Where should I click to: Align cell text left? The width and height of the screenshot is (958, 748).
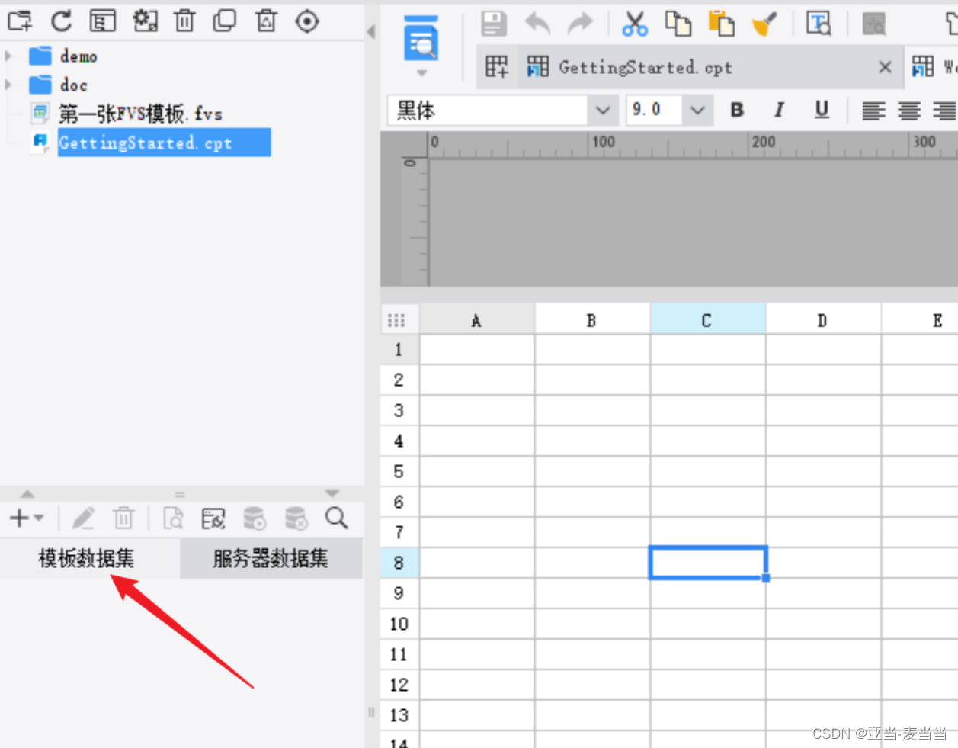873,111
